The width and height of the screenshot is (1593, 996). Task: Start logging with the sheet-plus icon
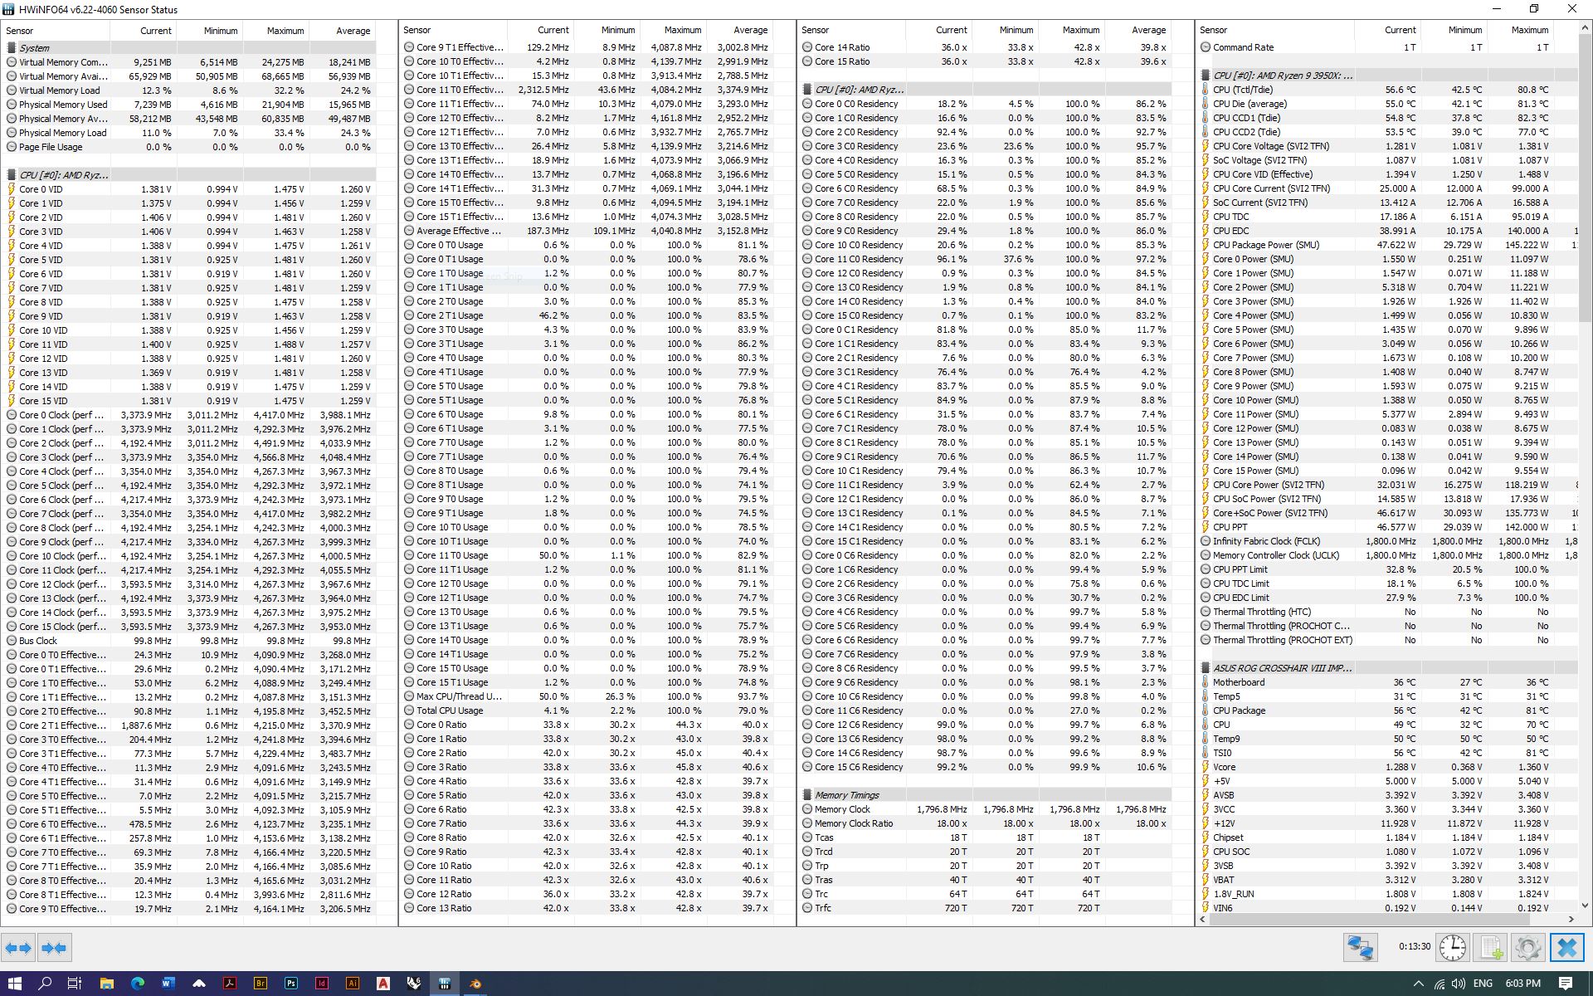pyautogui.click(x=1490, y=947)
